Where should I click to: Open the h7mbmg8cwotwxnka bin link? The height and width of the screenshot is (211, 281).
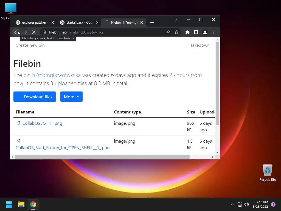[57, 75]
